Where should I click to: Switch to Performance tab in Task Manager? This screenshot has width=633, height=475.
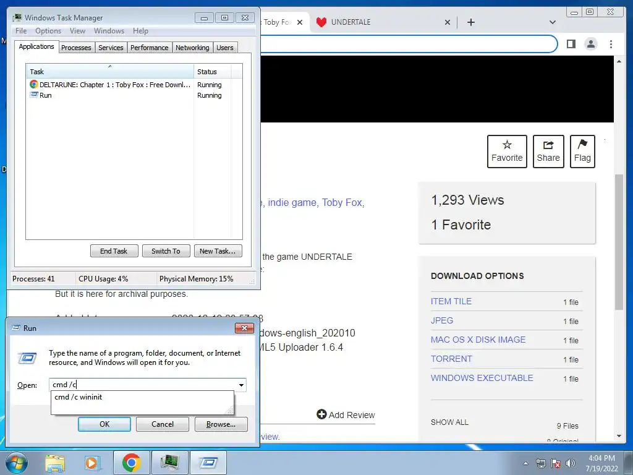point(150,48)
